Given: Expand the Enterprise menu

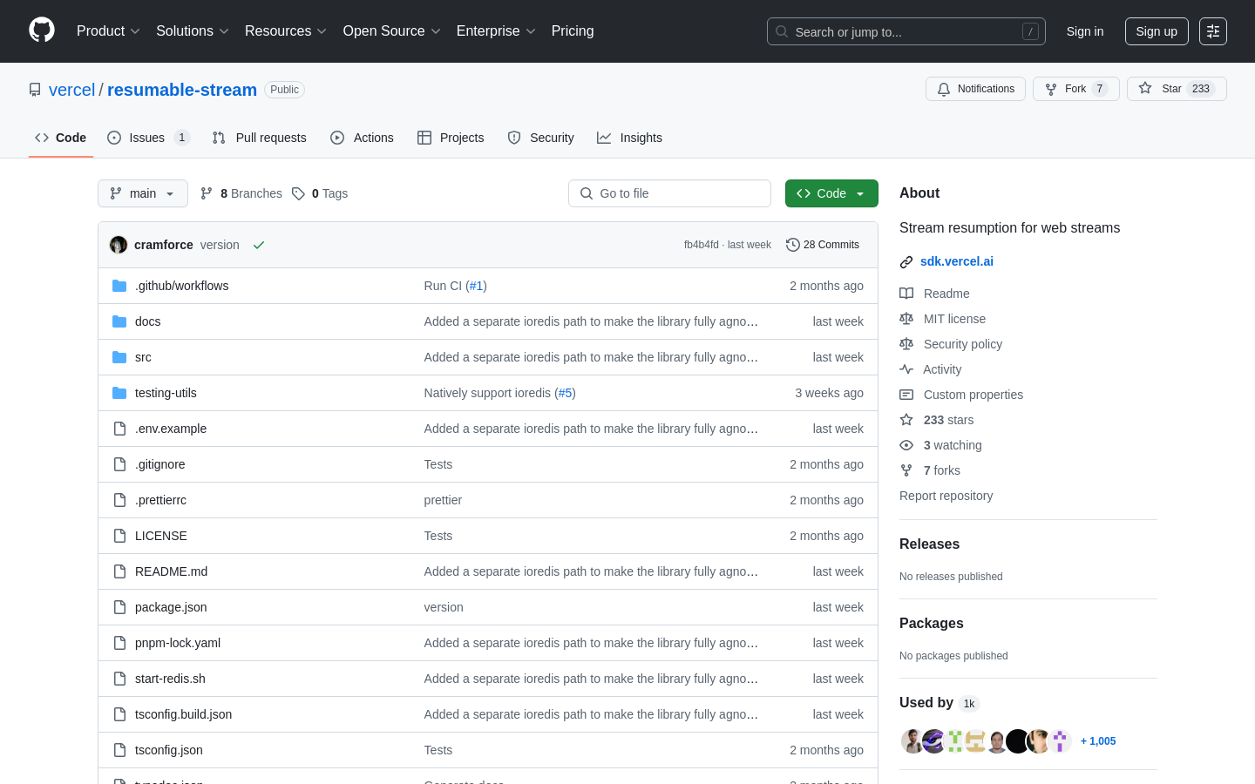Looking at the screenshot, I should click(496, 31).
